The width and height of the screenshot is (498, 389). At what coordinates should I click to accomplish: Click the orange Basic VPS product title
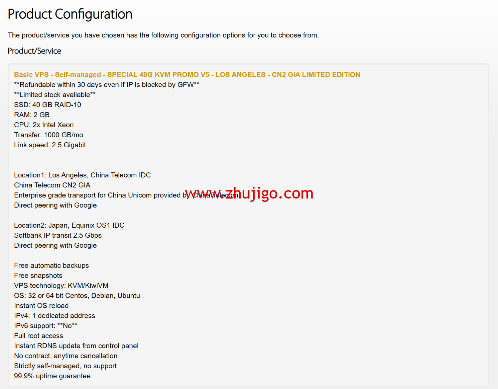click(x=187, y=75)
